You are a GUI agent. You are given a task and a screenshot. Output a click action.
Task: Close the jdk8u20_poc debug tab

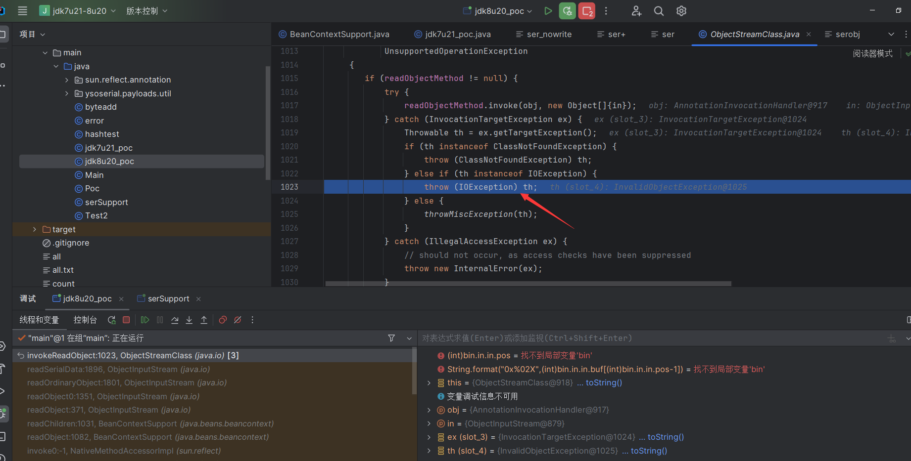[121, 299]
